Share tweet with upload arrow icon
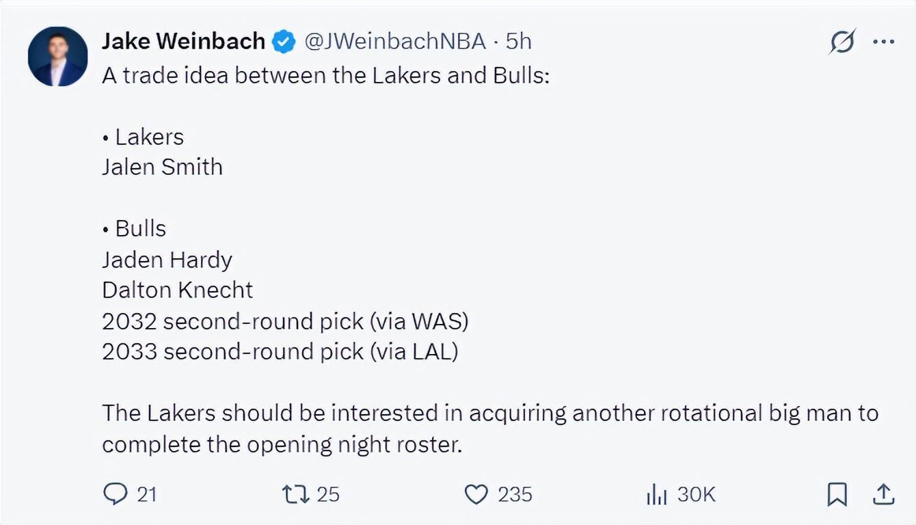The height and width of the screenshot is (525, 916). click(883, 494)
